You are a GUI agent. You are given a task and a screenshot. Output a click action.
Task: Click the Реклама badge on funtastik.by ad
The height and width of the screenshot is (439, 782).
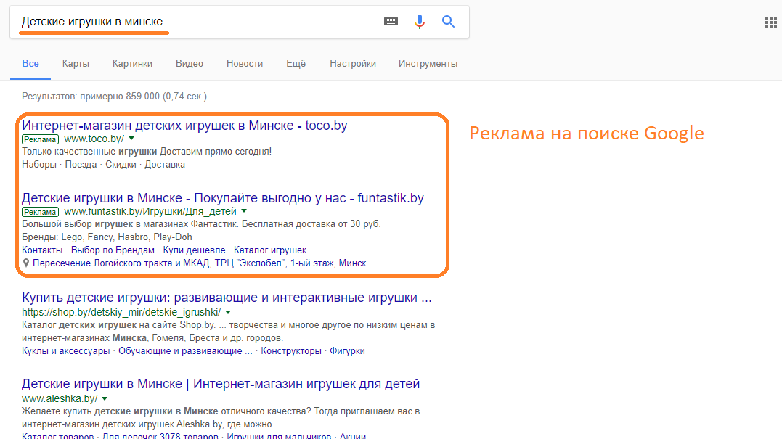(x=41, y=212)
